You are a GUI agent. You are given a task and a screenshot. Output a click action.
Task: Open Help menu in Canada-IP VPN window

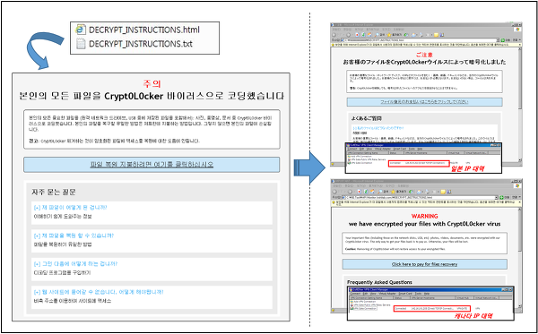pos(427,294)
